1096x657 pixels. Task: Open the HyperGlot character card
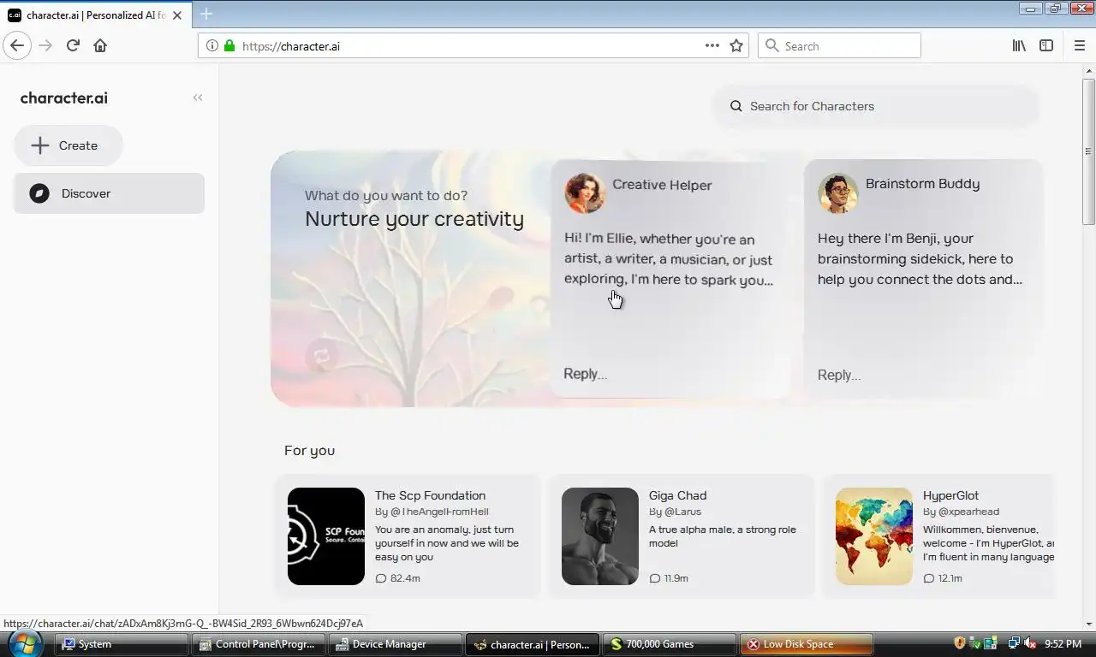pyautogui.click(x=939, y=536)
